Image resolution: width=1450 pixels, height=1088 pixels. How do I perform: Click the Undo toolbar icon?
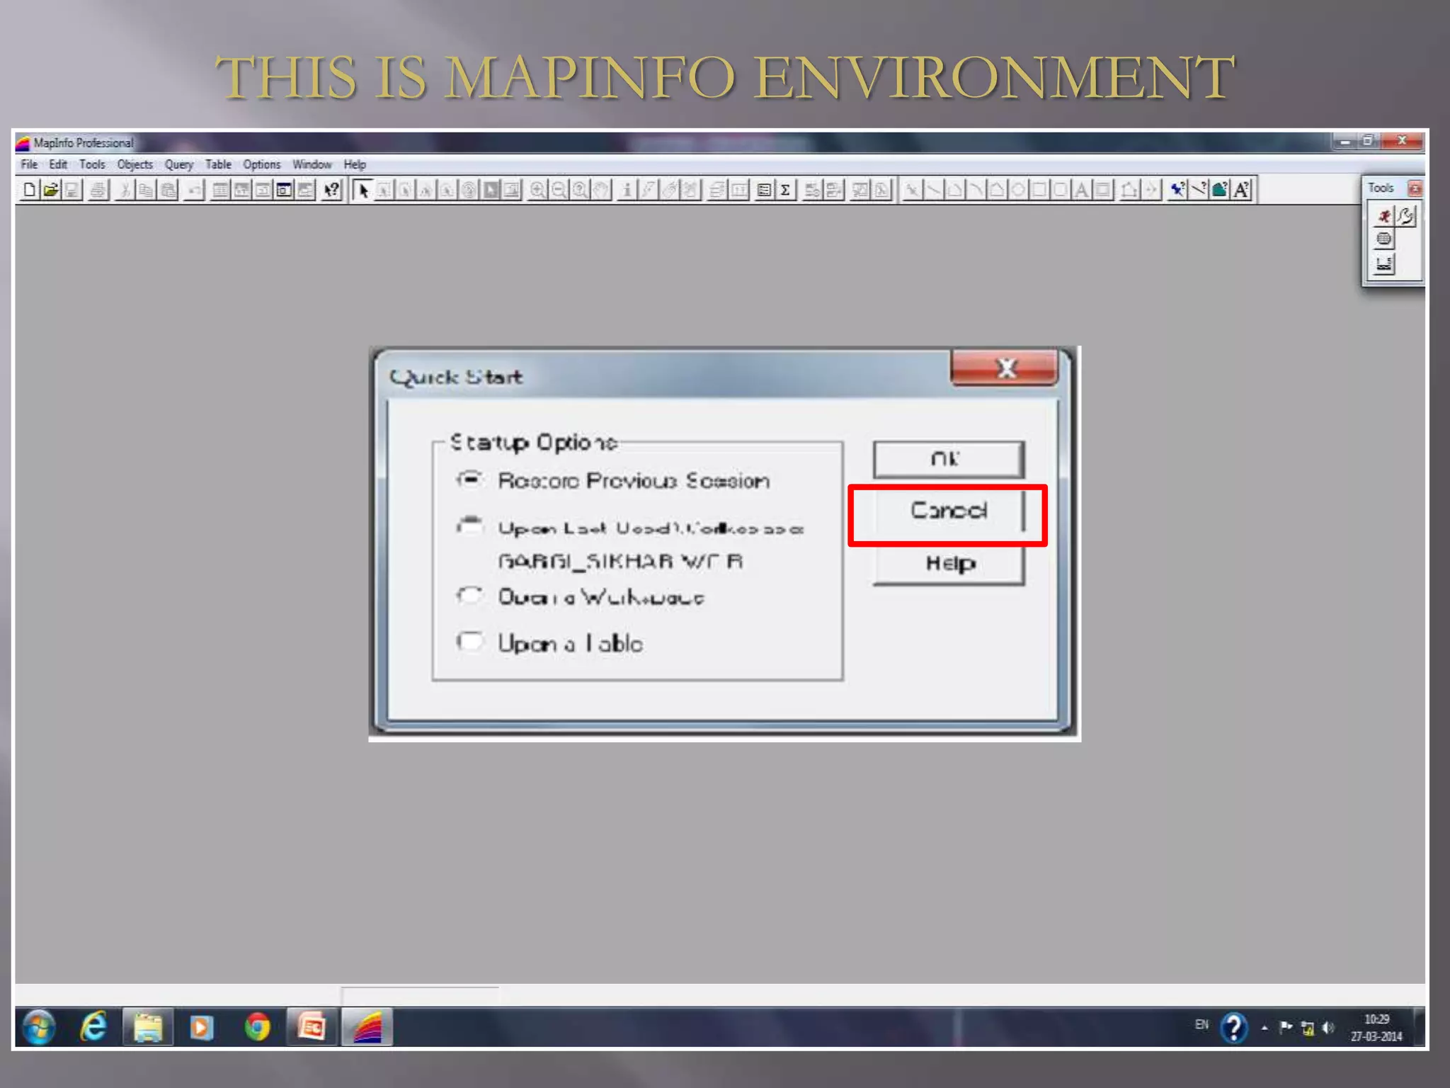pos(195,190)
